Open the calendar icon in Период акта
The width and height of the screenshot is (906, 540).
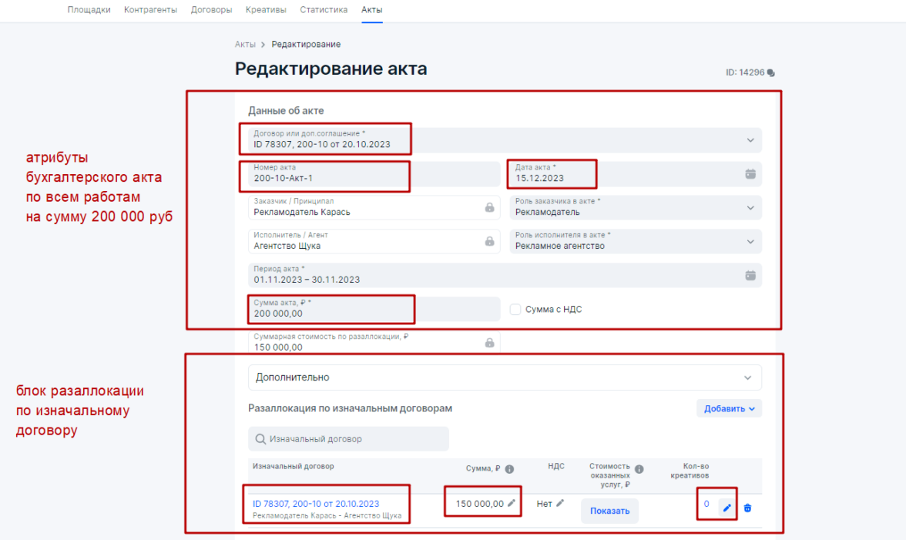(750, 276)
